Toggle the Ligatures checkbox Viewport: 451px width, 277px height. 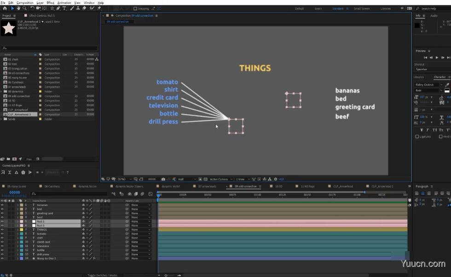coord(417,136)
